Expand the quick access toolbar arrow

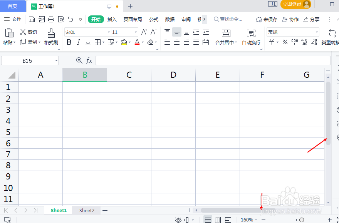[x=80, y=19]
